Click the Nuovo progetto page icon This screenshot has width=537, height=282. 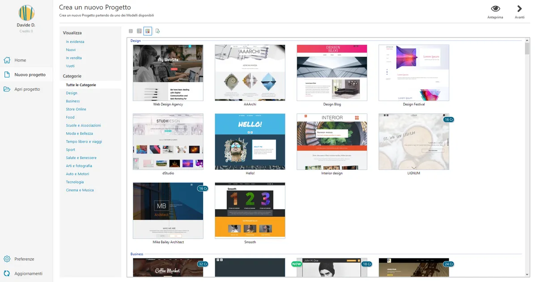tap(7, 75)
